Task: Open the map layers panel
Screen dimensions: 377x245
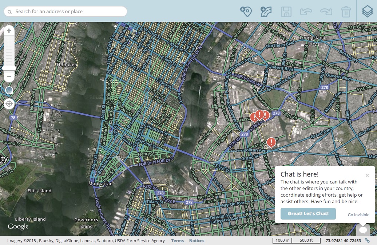Action: click(x=367, y=11)
